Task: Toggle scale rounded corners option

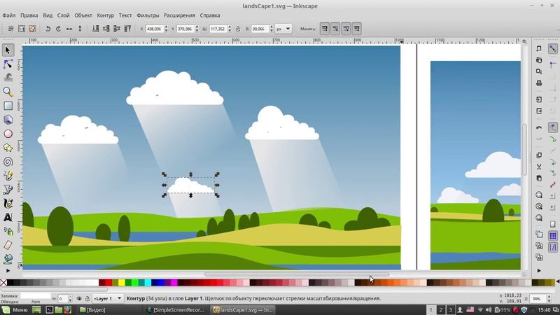Action: pos(335,29)
